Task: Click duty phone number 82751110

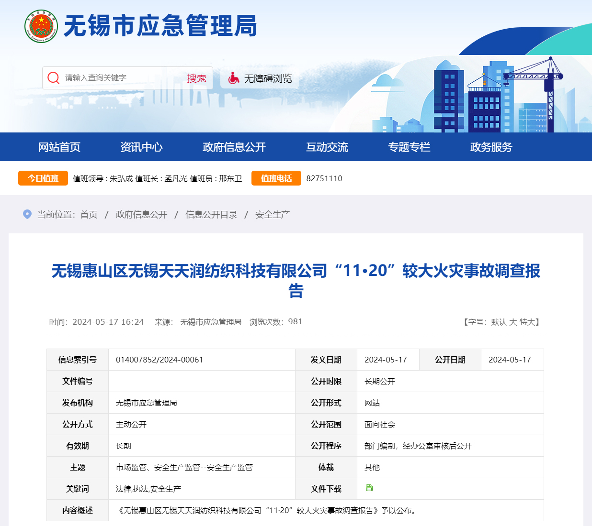Action: point(324,178)
